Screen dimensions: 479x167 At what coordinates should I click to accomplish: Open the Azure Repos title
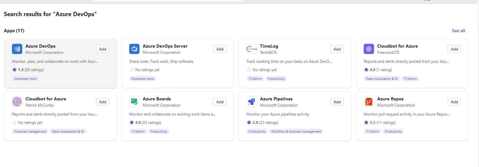pos(390,99)
